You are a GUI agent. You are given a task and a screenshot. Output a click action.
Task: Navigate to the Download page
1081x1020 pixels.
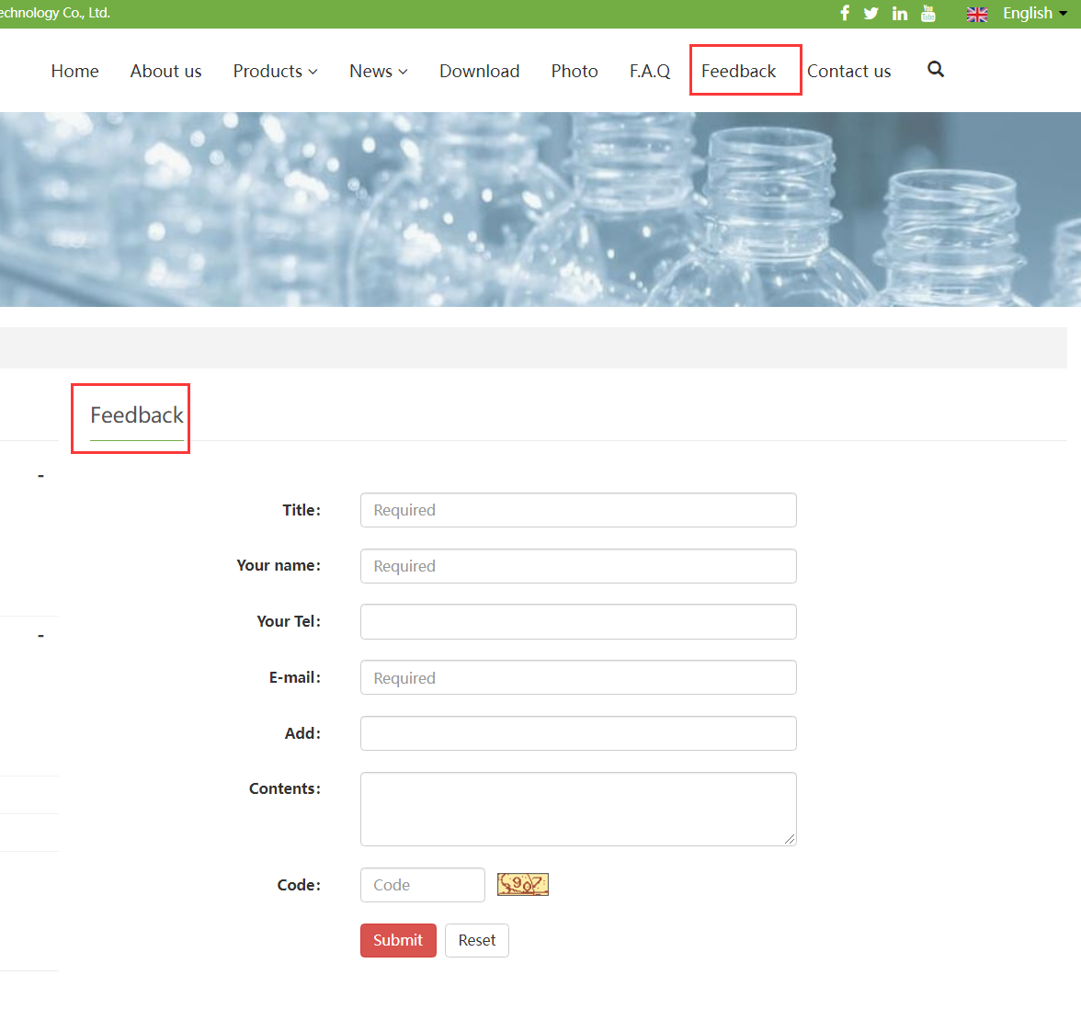[479, 71]
